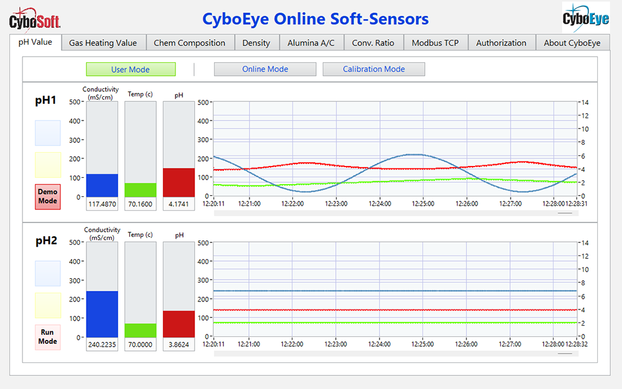This screenshot has height=389, width=622.
Task: Go to the Density tab
Action: (x=256, y=43)
